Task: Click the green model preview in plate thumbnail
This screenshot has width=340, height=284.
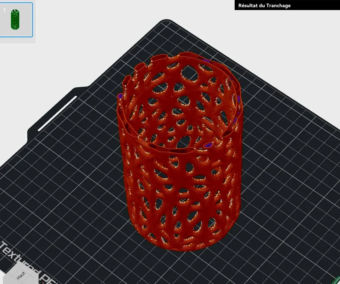Action: click(x=15, y=19)
